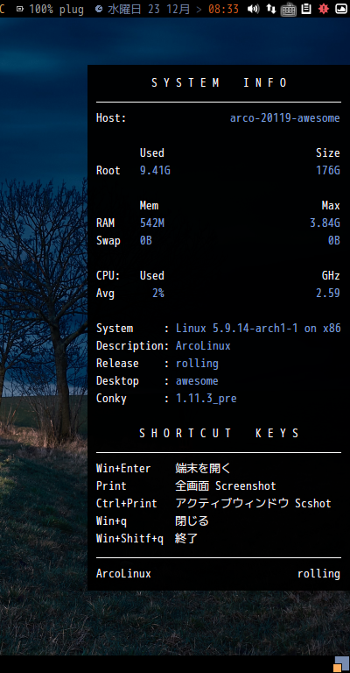Click the date text "水曜日 23 12月"

click(x=150, y=9)
